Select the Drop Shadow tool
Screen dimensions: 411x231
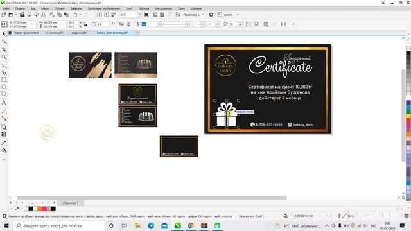point(4,127)
